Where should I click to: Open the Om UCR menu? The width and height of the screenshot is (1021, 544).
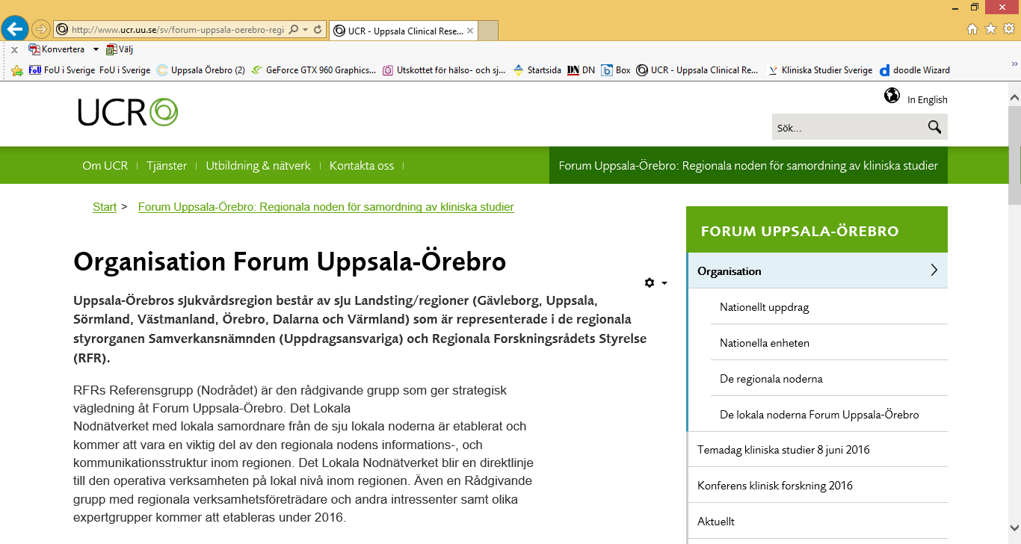pyautogui.click(x=105, y=165)
